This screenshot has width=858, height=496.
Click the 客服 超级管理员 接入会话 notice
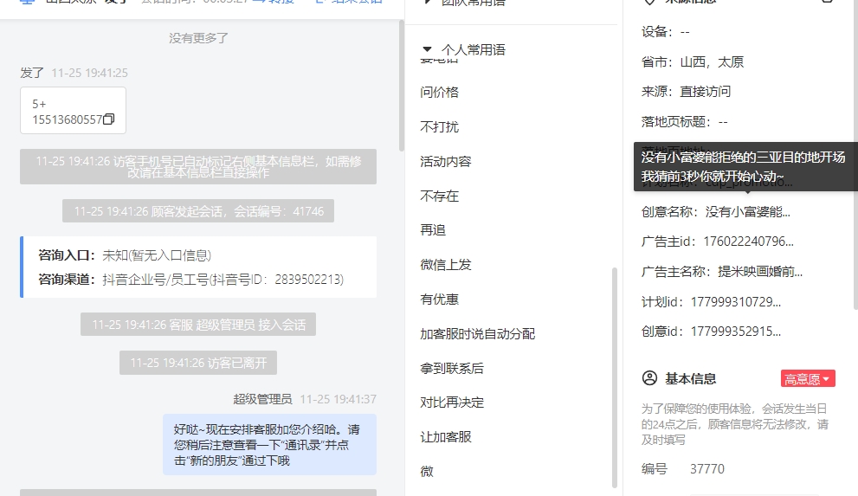pyautogui.click(x=198, y=325)
